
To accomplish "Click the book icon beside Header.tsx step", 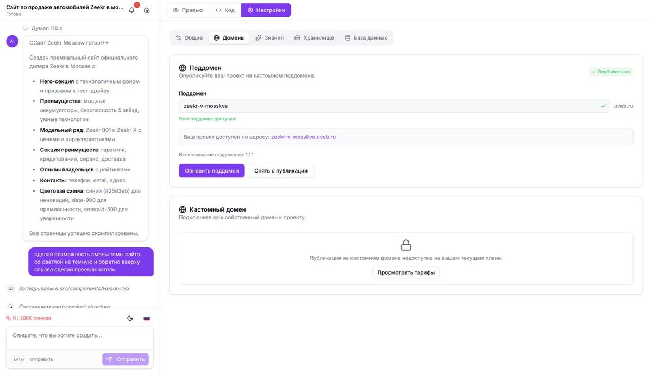I will tap(10, 289).
